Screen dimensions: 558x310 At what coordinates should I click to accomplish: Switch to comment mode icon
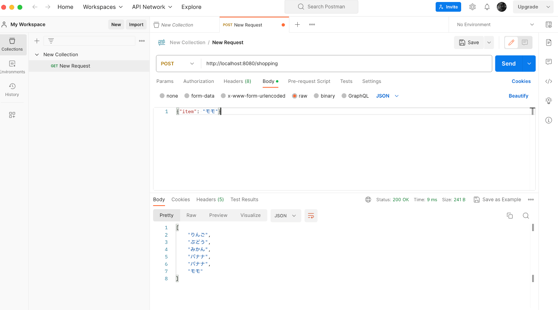coord(525,42)
